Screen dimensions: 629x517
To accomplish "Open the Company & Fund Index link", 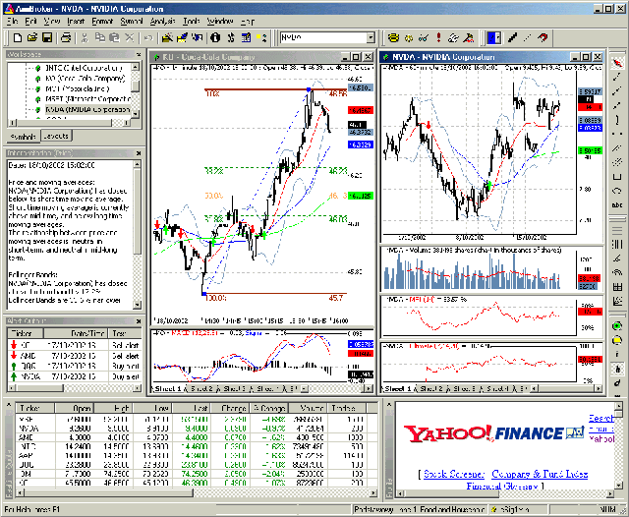I will pos(540,474).
